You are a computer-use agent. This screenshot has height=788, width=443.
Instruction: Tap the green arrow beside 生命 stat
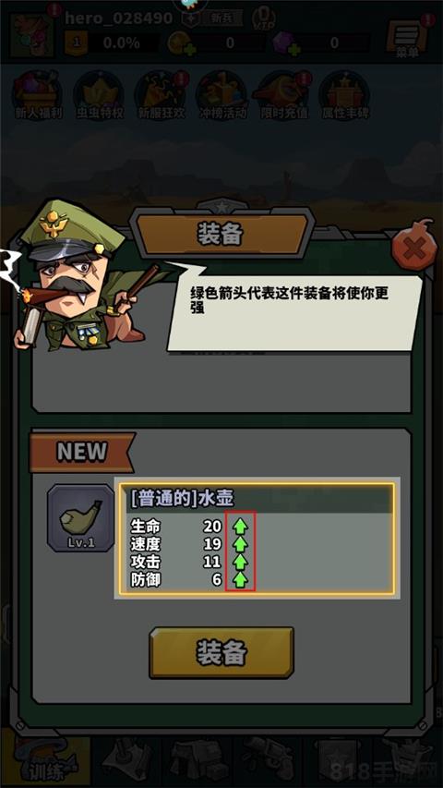pos(241,527)
